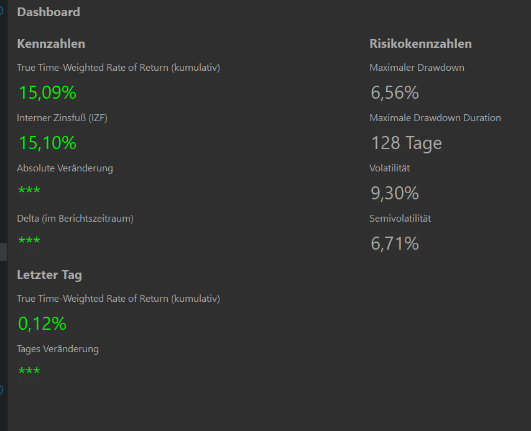Viewport: 531px width, 431px height.
Task: Select the Semivolatilität widget label
Action: pos(400,219)
